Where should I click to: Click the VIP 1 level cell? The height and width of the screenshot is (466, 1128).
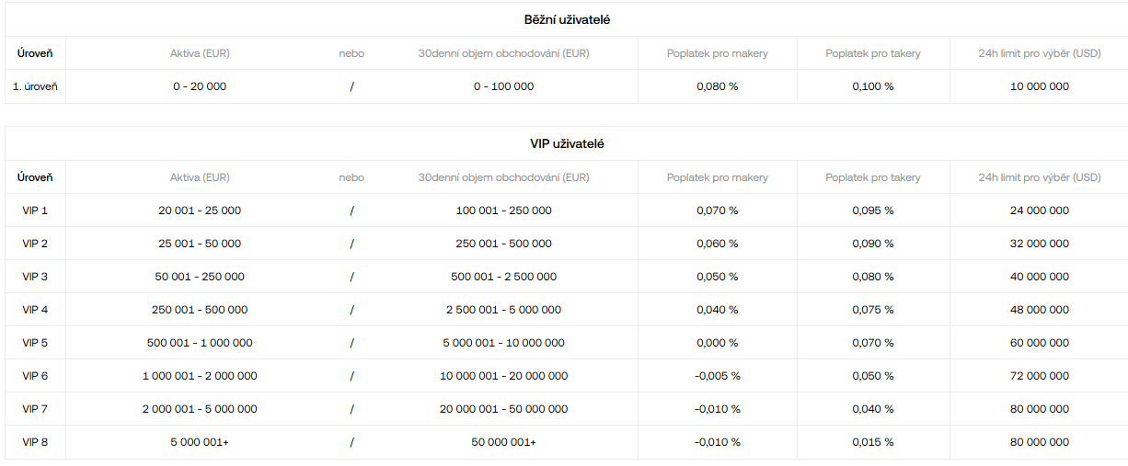[35, 210]
